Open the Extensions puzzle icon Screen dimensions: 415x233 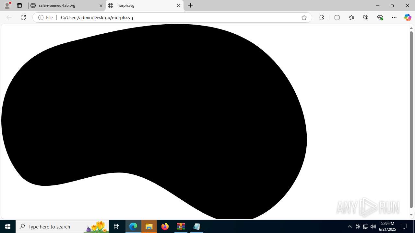point(321,17)
